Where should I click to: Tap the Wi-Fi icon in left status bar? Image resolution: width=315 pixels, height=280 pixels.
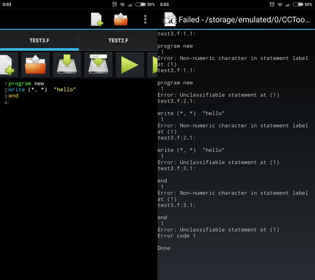pos(122,4)
